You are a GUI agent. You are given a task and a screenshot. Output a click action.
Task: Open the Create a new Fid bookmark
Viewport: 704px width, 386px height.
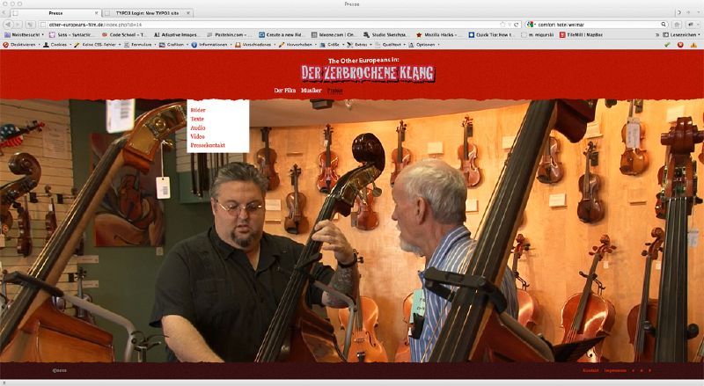click(x=281, y=34)
